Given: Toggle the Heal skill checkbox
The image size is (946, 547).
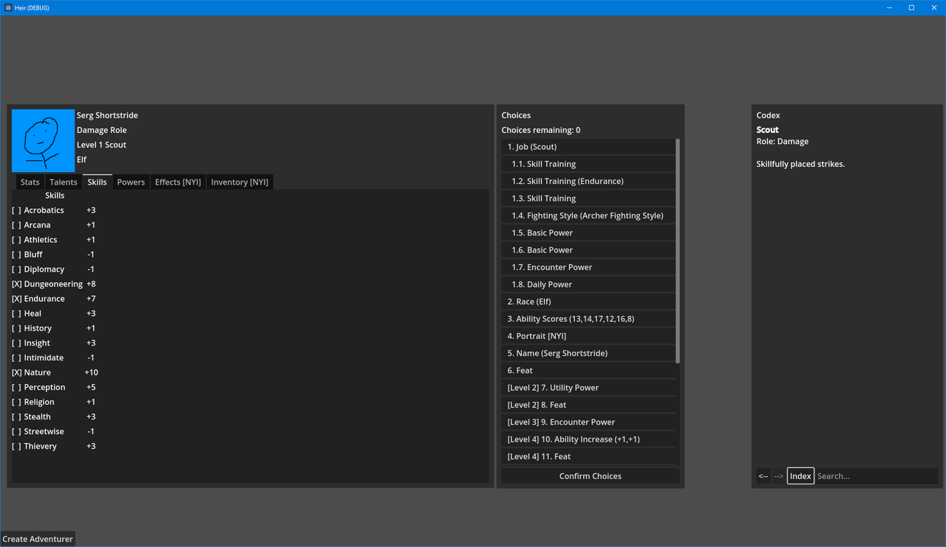Looking at the screenshot, I should [16, 314].
